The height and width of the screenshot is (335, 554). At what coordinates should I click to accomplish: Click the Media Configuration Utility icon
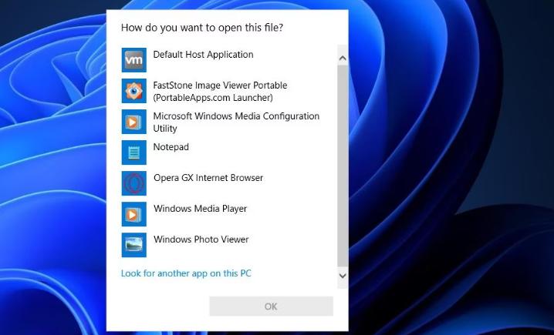point(134,122)
